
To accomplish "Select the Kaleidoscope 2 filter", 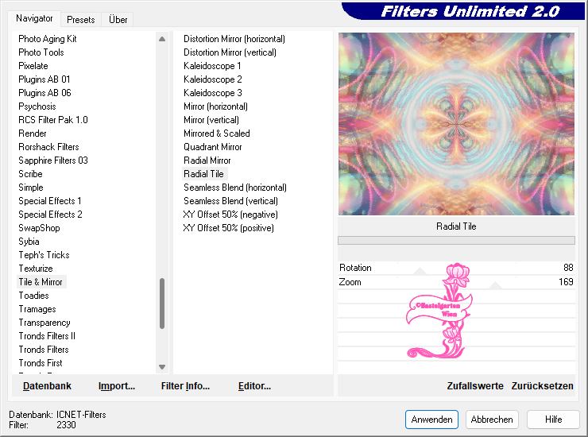I will pyautogui.click(x=213, y=79).
